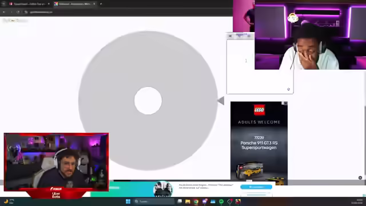Viewport: 366px width, 206px height.
Task: Open the bottom banner ad's circular picture
Action: point(162,189)
